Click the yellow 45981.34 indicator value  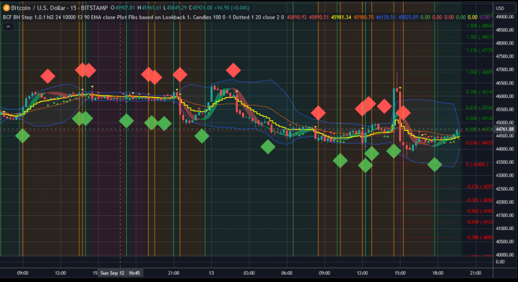click(x=341, y=17)
